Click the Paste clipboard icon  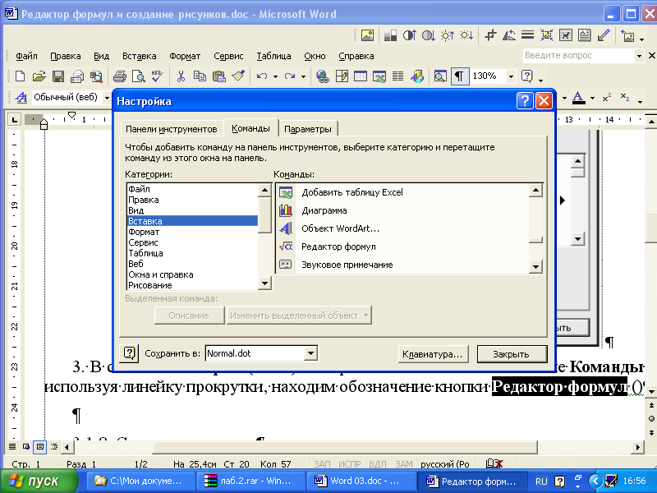(218, 76)
